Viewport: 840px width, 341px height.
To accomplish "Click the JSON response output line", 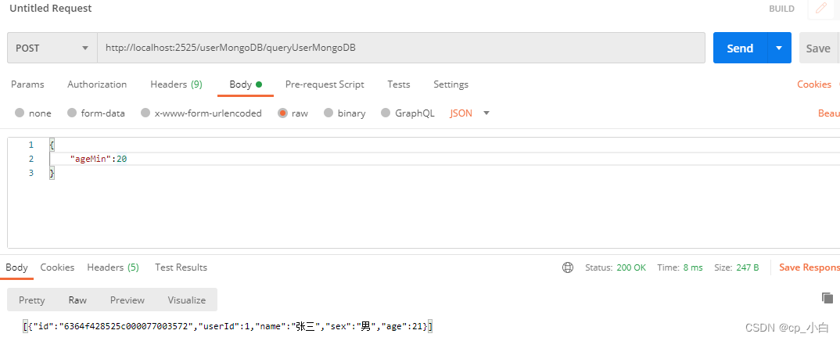I will tap(228, 326).
